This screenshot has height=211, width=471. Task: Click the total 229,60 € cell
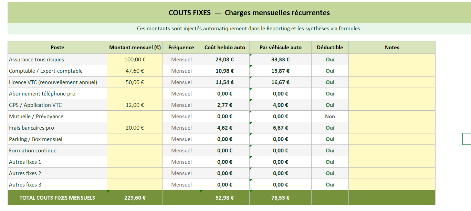135,198
